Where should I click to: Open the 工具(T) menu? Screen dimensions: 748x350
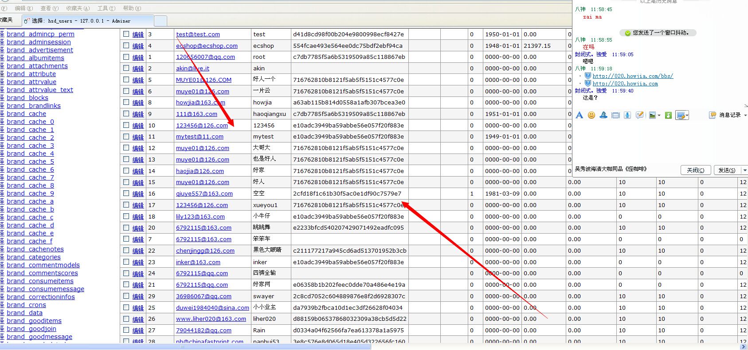(x=106, y=8)
